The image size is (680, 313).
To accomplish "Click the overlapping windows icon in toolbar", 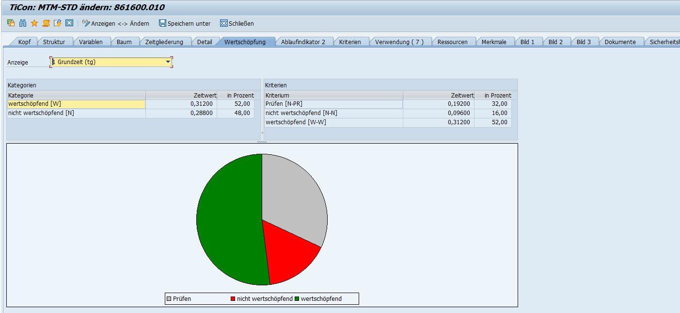I will [11, 23].
